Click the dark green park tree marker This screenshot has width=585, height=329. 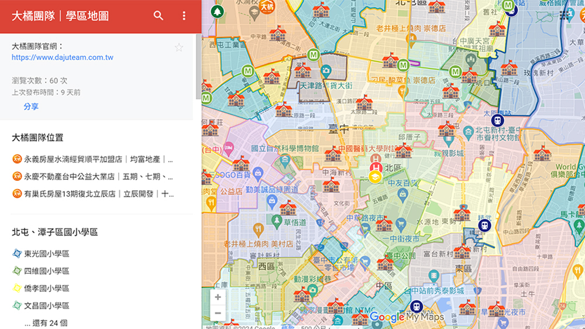(217, 12)
